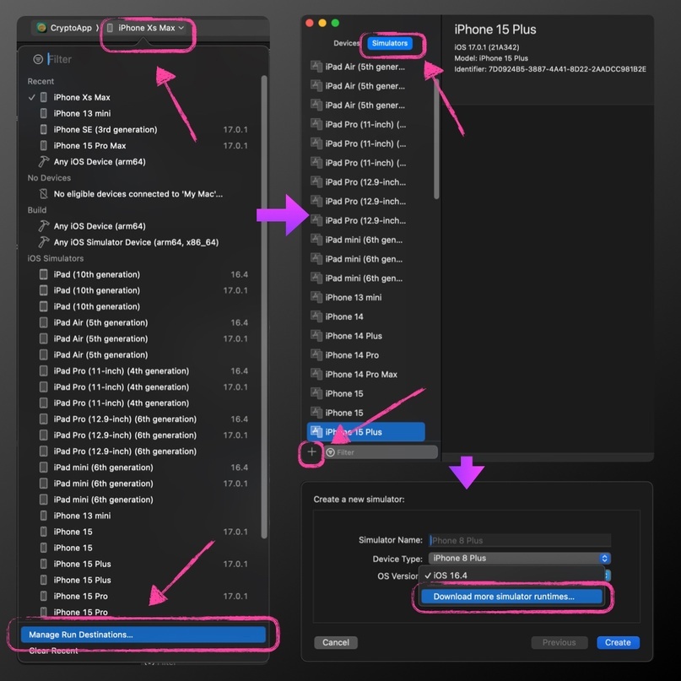Click tablet icon of iPad Pro (11-inch) 16.4
Viewport: 681px width, 681px height.
click(43, 371)
